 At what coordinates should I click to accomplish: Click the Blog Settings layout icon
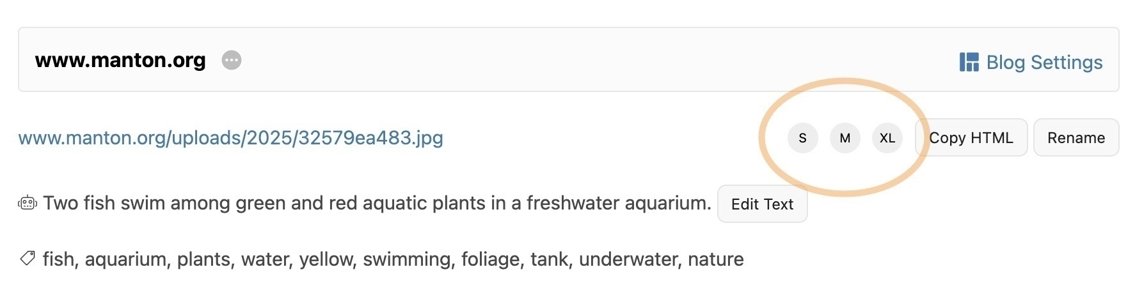tap(969, 62)
